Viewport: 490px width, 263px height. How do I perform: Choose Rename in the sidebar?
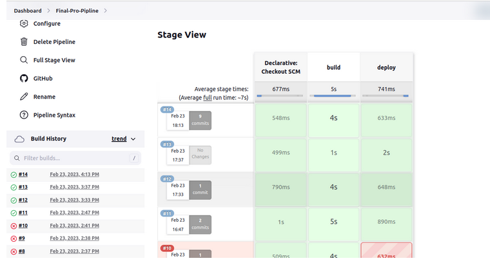(44, 97)
